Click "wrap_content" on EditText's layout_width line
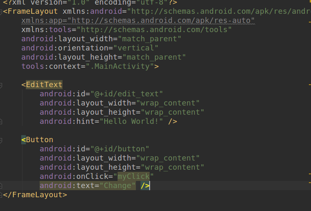Viewport: 311px width, 211px height. [168, 103]
